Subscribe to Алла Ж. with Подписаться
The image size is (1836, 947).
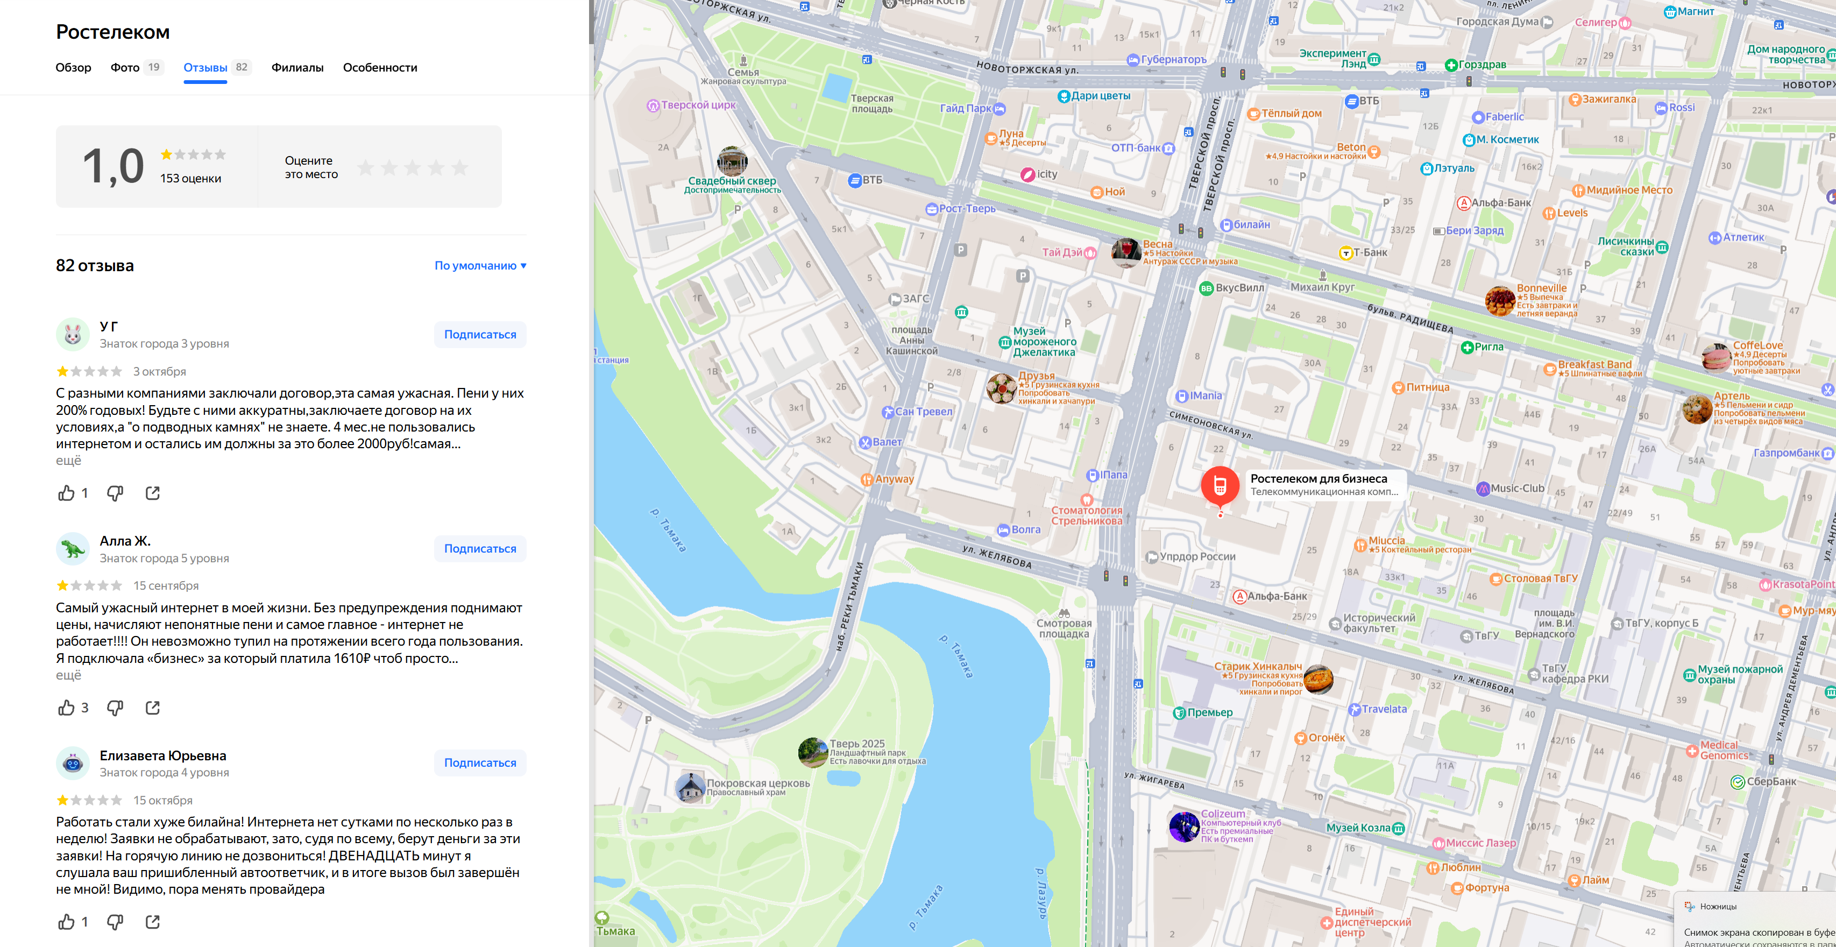click(480, 548)
